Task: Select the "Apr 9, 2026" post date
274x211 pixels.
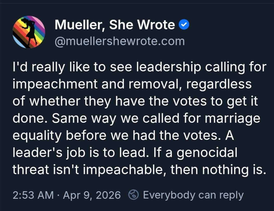Action: tap(92, 195)
